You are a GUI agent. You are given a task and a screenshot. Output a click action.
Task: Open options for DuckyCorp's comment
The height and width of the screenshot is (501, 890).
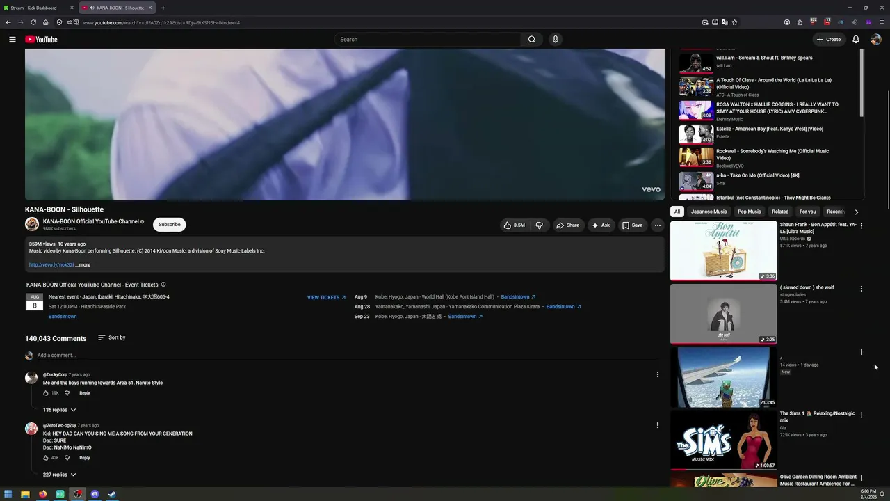pyautogui.click(x=657, y=374)
